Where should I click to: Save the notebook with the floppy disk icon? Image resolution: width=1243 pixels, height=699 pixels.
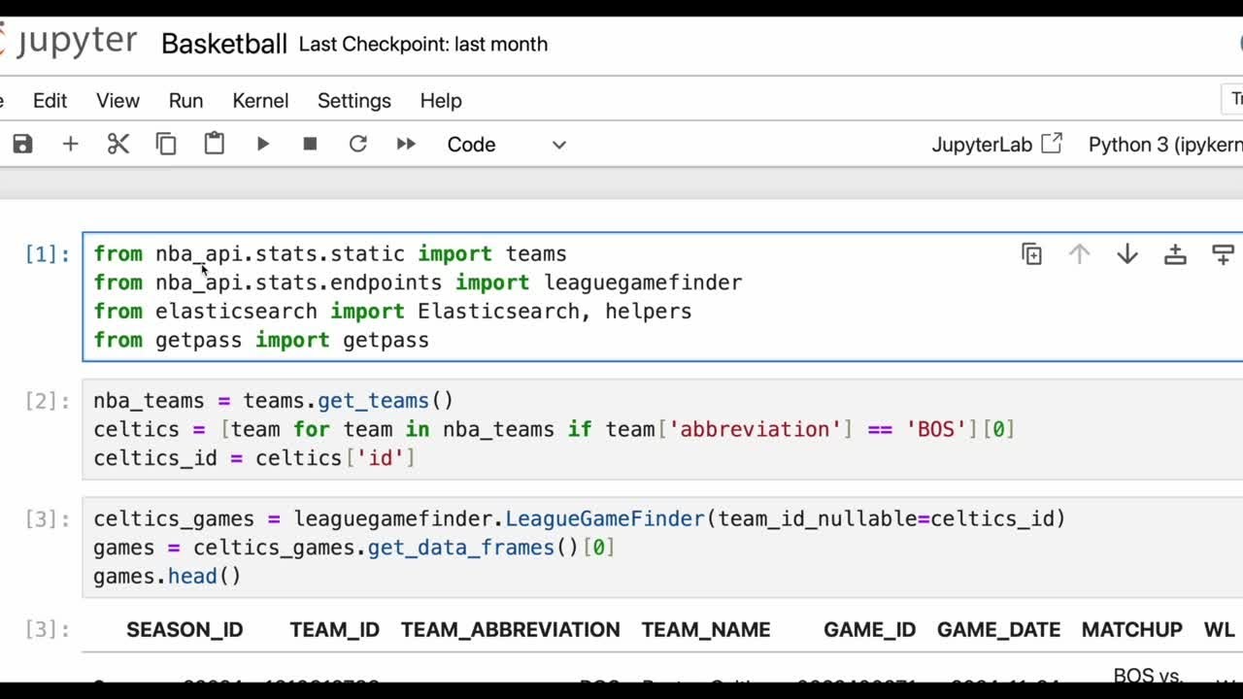(22, 144)
